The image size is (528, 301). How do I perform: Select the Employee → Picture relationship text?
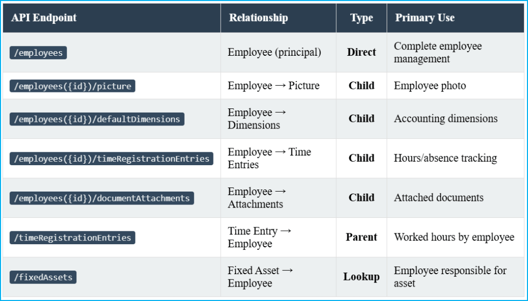(x=273, y=86)
